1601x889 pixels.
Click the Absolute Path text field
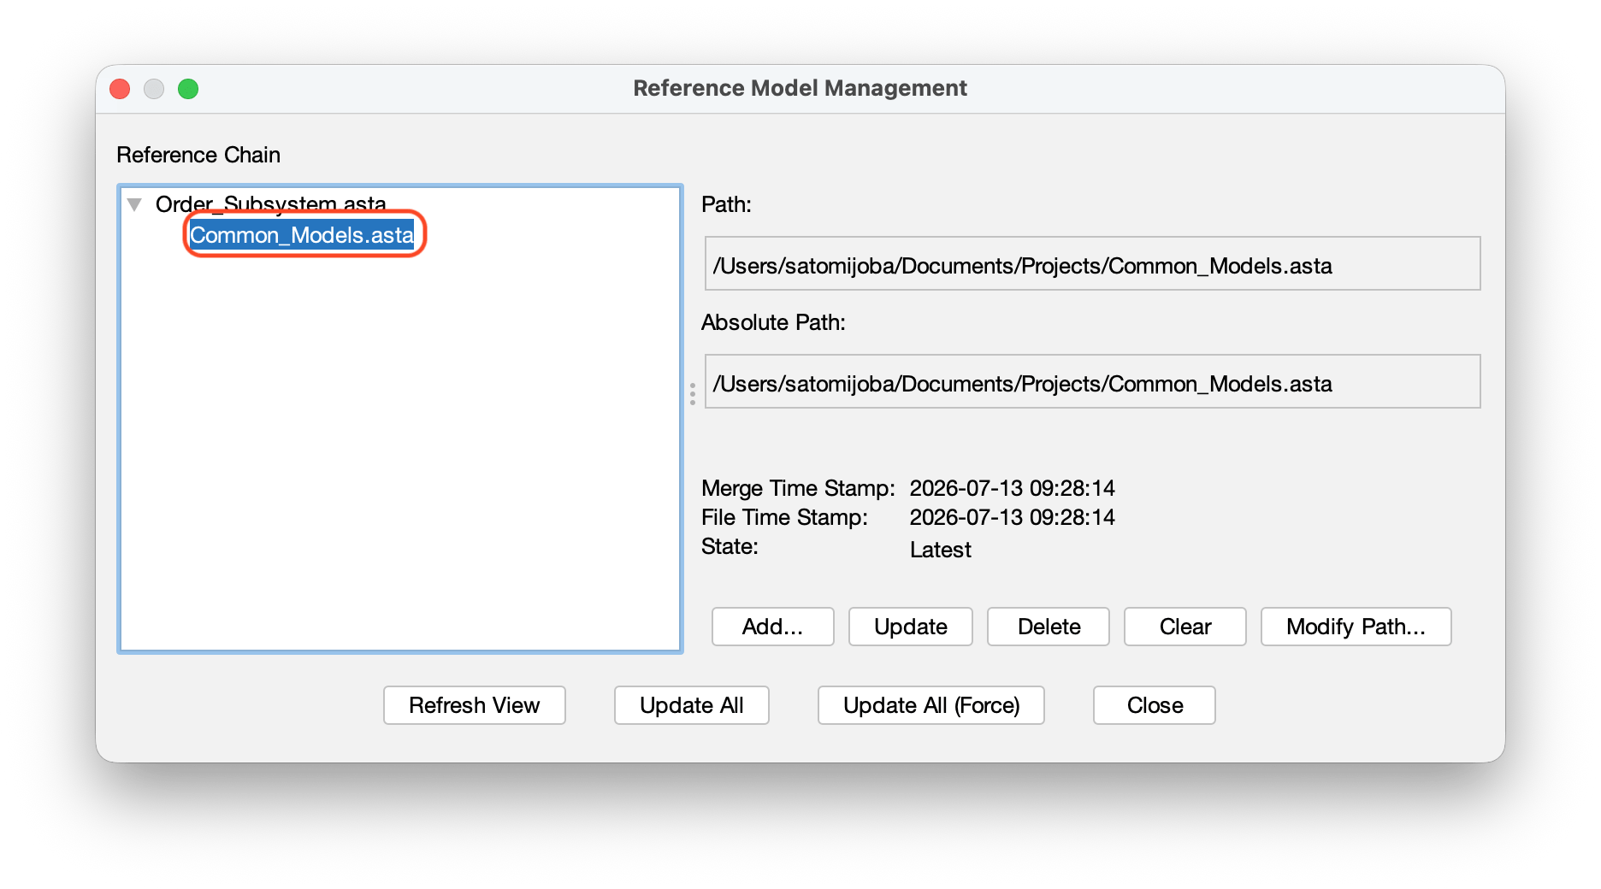(x=1092, y=382)
